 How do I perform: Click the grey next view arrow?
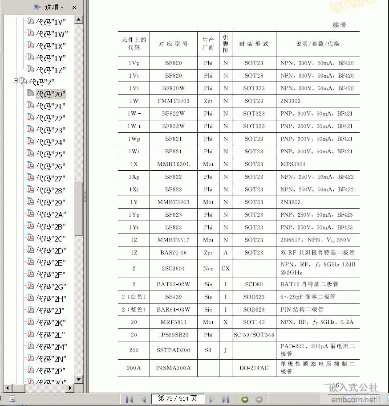pos(259,399)
